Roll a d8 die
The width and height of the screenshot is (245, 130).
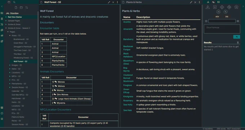tap(222, 7)
